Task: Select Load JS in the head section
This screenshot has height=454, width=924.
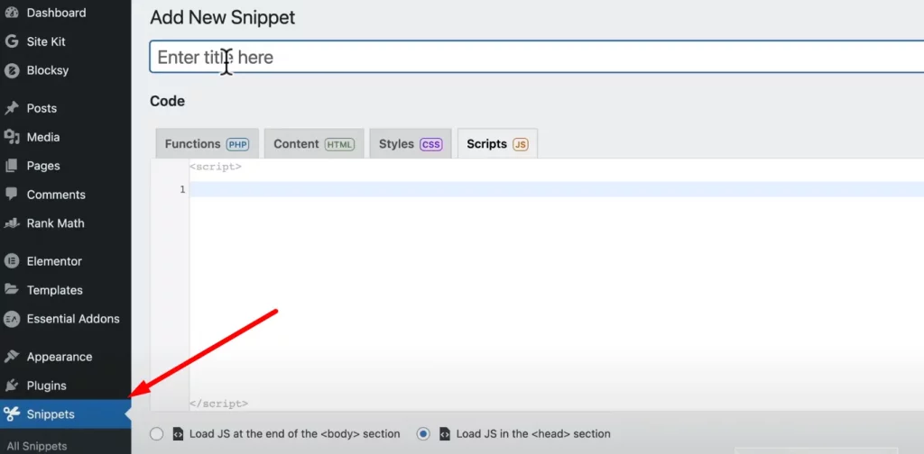Action: (x=423, y=433)
